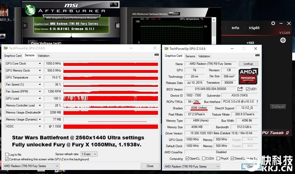Open the Fan Speed (%) sensor dropdown
Image resolution: width=295 pixels, height=174 pixels.
pos(40,84)
